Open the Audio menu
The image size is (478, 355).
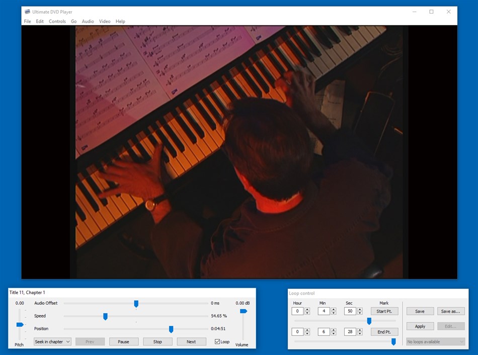tap(88, 21)
